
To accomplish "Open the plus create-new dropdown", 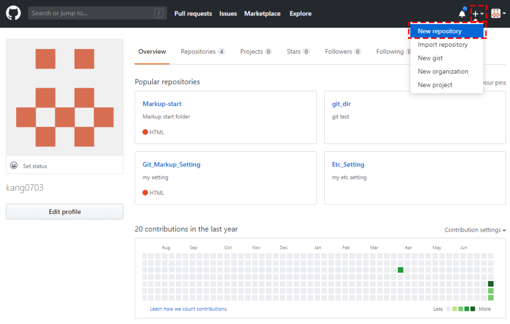I will [x=478, y=14].
